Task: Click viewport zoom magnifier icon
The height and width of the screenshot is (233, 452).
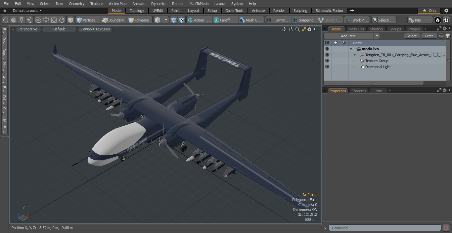Action: coord(297,29)
